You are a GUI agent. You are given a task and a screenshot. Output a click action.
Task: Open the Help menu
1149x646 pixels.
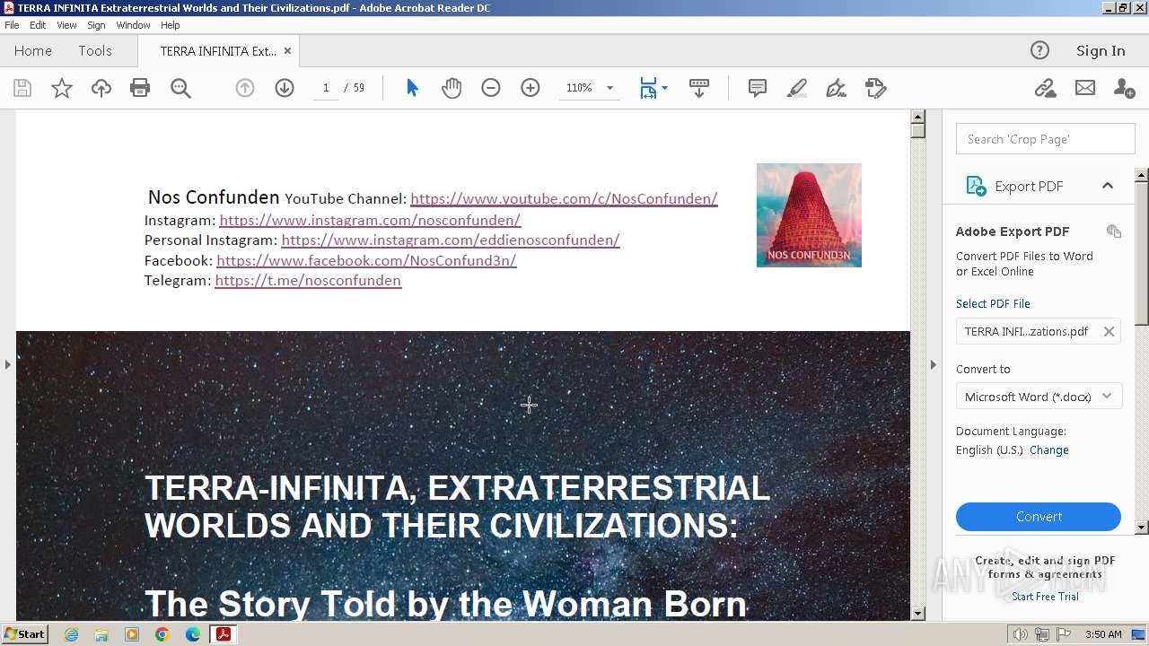[x=171, y=25]
